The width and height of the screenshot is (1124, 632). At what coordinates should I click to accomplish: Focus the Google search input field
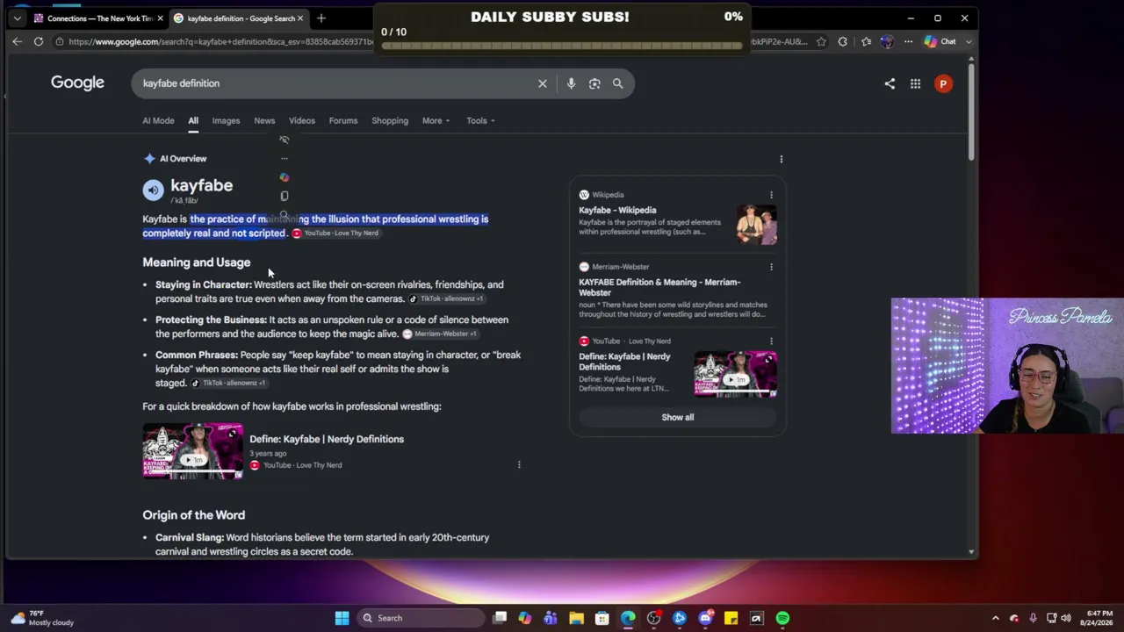[334, 83]
